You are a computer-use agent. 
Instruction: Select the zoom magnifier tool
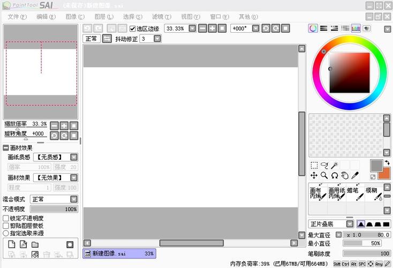point(324,175)
